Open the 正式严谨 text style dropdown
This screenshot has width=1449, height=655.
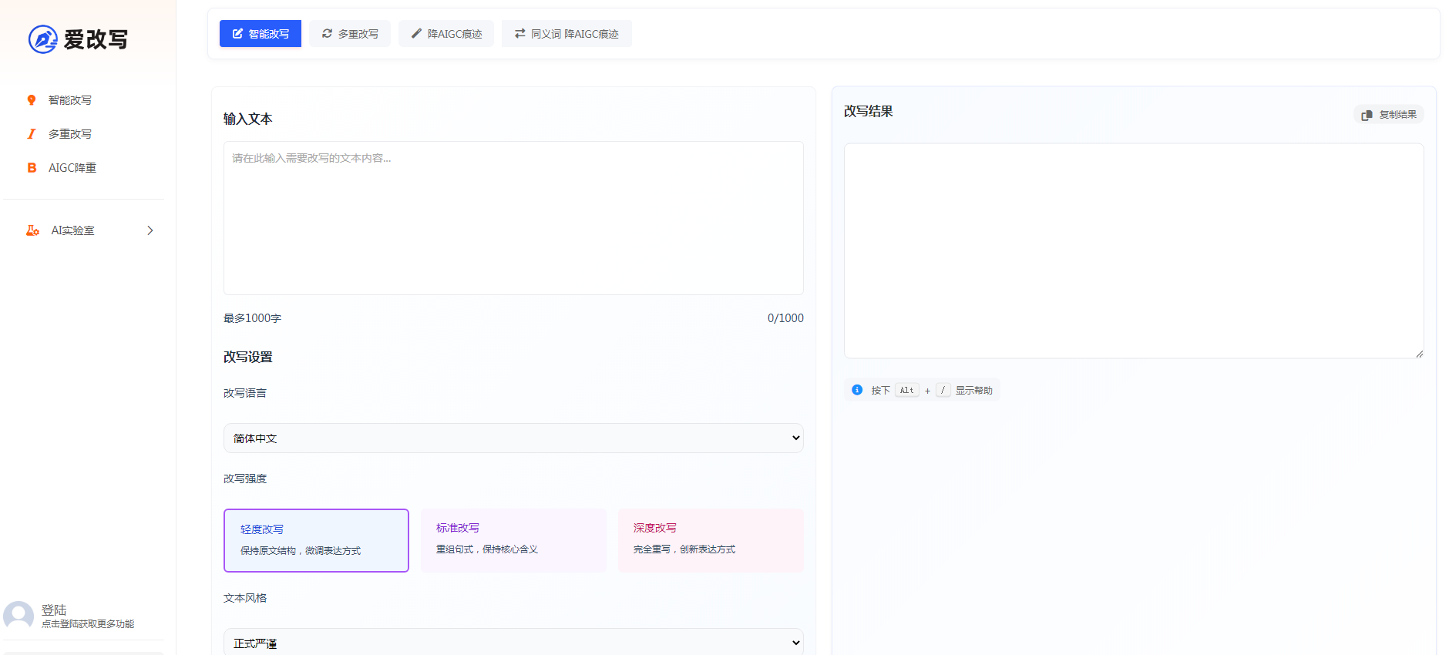(x=513, y=643)
